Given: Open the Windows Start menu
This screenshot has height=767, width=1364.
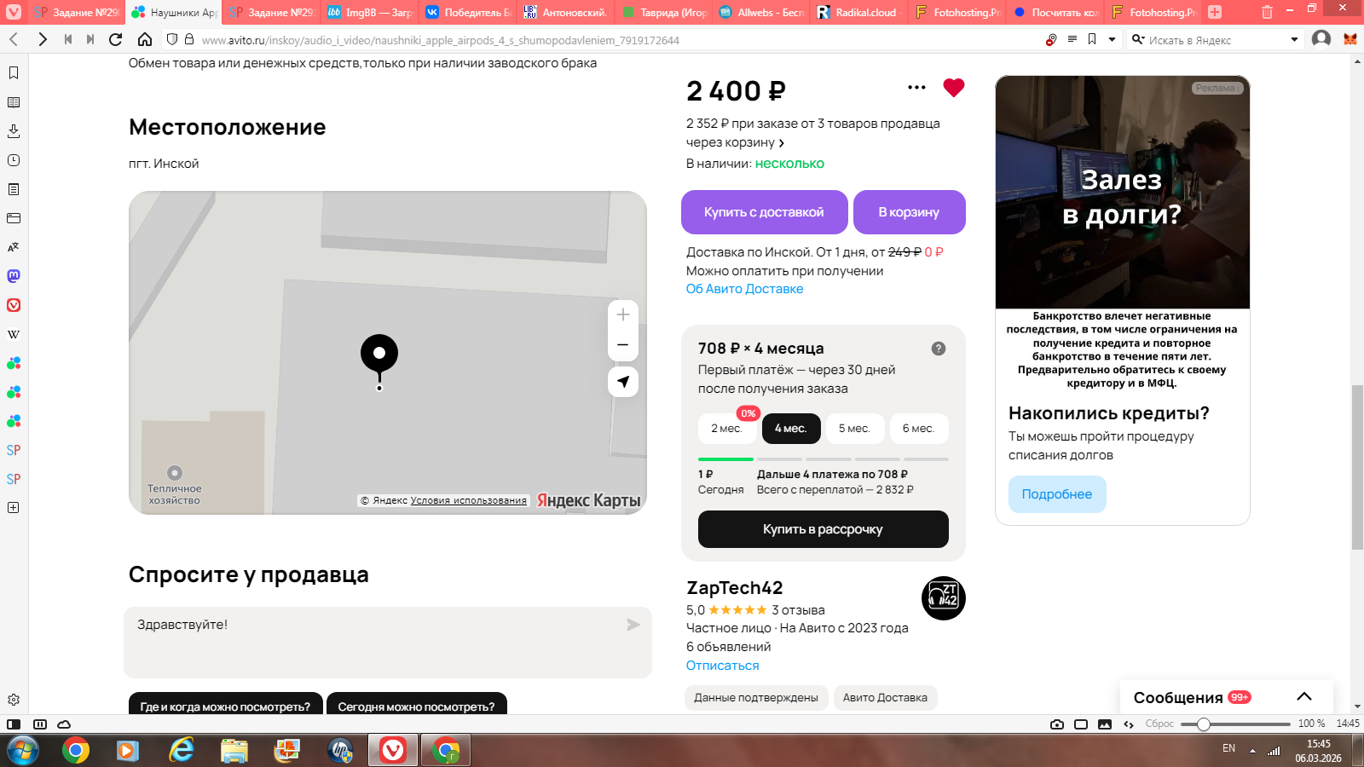Looking at the screenshot, I should click(x=22, y=750).
